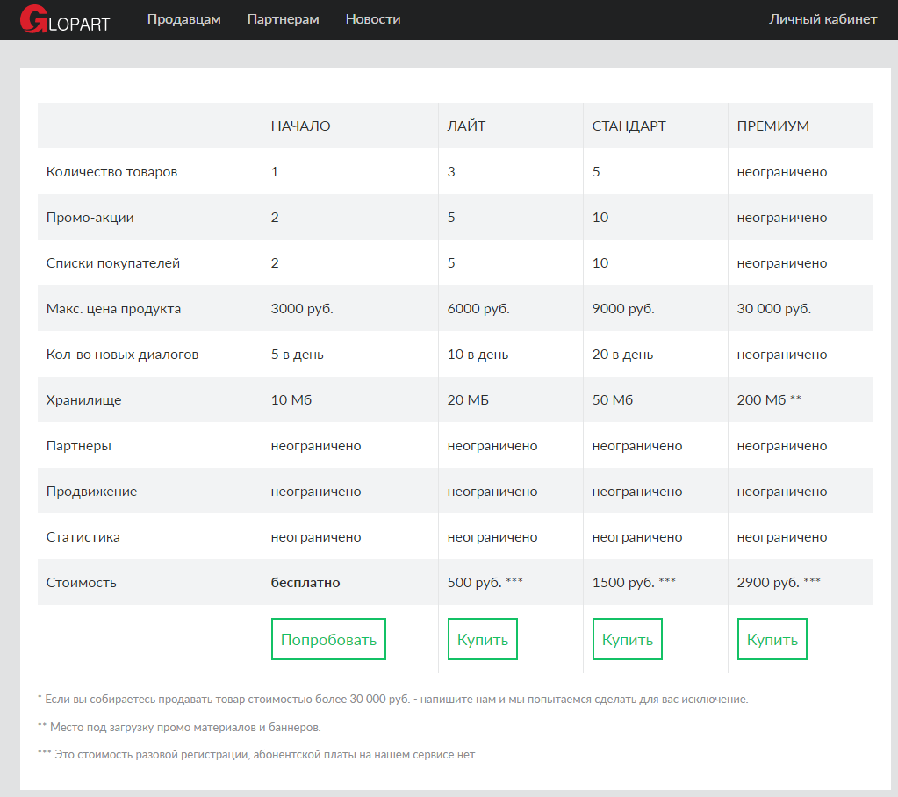Click the Хранилище row label
Screen dimensions: 898x797
[x=83, y=400]
